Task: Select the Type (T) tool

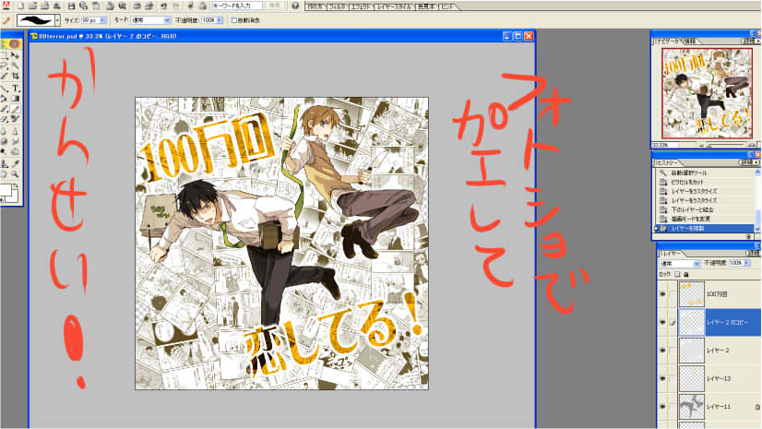Action: point(15,88)
